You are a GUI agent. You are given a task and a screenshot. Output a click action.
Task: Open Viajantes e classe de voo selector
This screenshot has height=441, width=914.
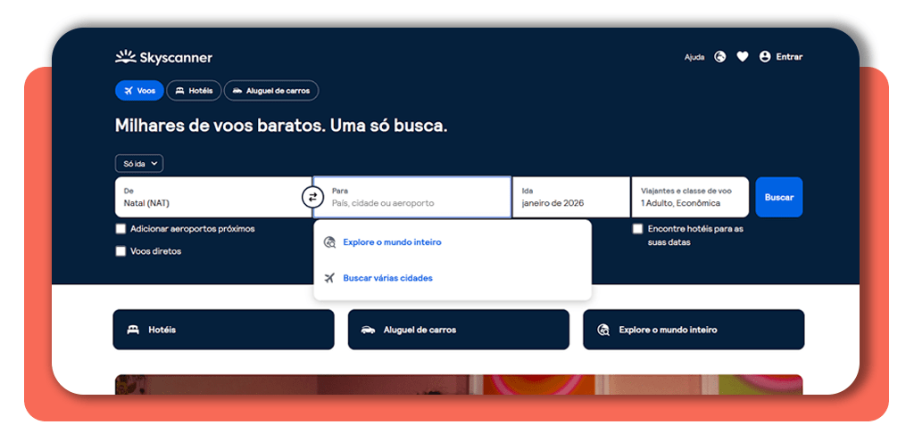coord(690,197)
